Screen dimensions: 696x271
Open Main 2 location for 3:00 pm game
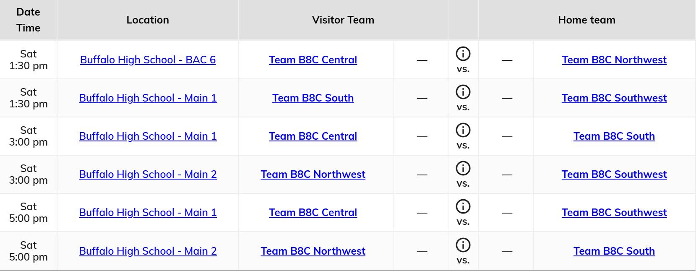pyautogui.click(x=148, y=174)
